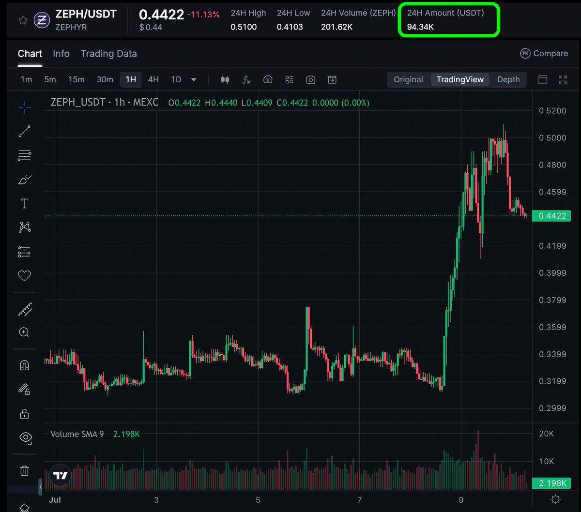The width and height of the screenshot is (581, 512).
Task: Select the TradingView chart view
Action: 460,80
